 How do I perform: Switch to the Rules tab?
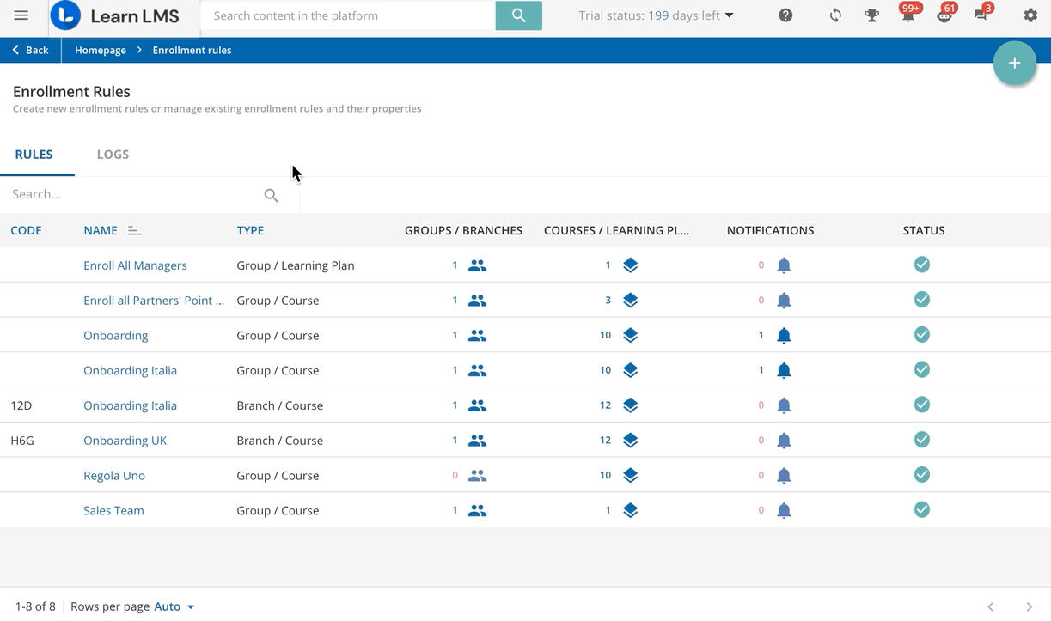point(34,155)
